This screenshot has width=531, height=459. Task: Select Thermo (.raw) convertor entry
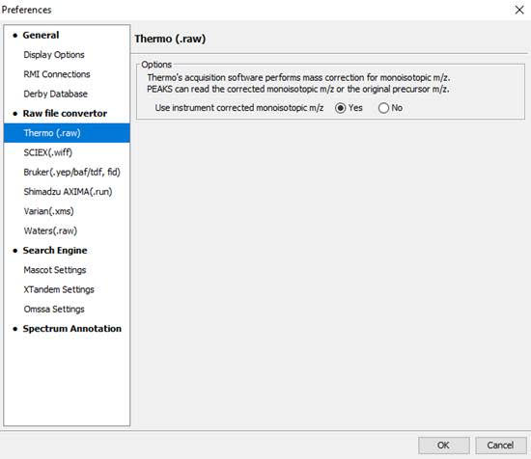pos(67,133)
